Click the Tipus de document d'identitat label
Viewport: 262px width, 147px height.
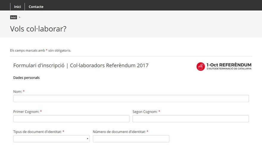37,132
